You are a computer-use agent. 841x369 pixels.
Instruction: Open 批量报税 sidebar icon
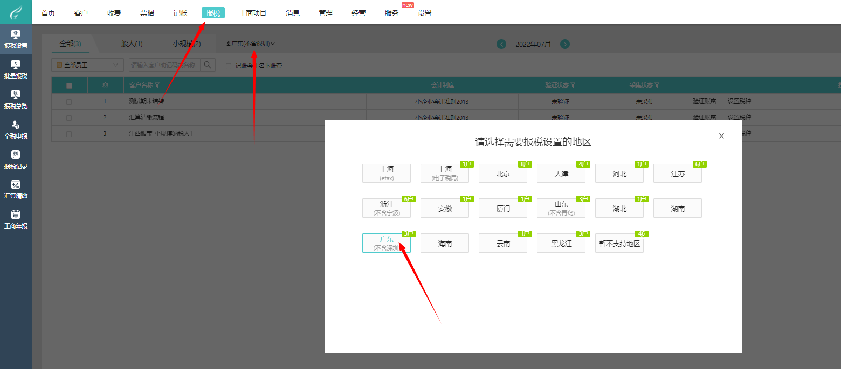(x=16, y=69)
